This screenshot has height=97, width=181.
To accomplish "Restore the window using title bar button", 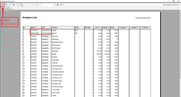I will pos(173,1).
